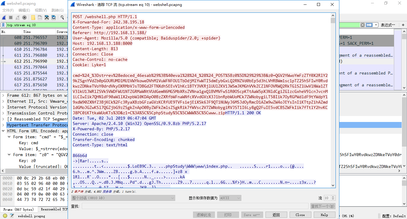Open capture options gear icon
The image size is (407, 219).
tap(24, 18)
